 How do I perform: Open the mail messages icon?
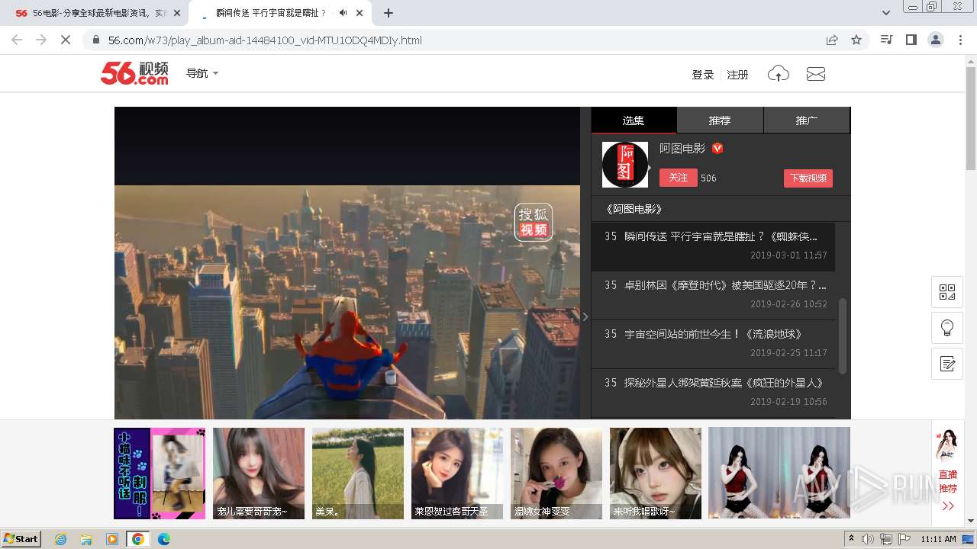[x=816, y=74]
